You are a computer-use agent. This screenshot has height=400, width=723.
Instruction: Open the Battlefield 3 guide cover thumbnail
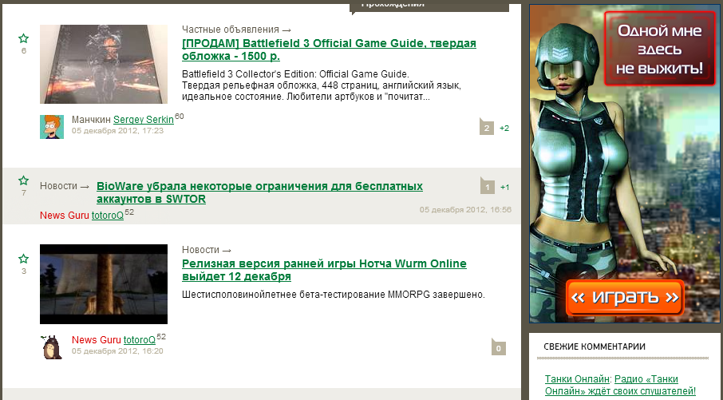tap(104, 64)
